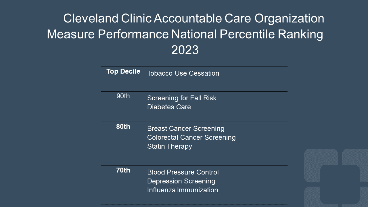Click the Cleveland Clinic logo graphic
The height and width of the screenshot is (207, 368).
(336, 178)
